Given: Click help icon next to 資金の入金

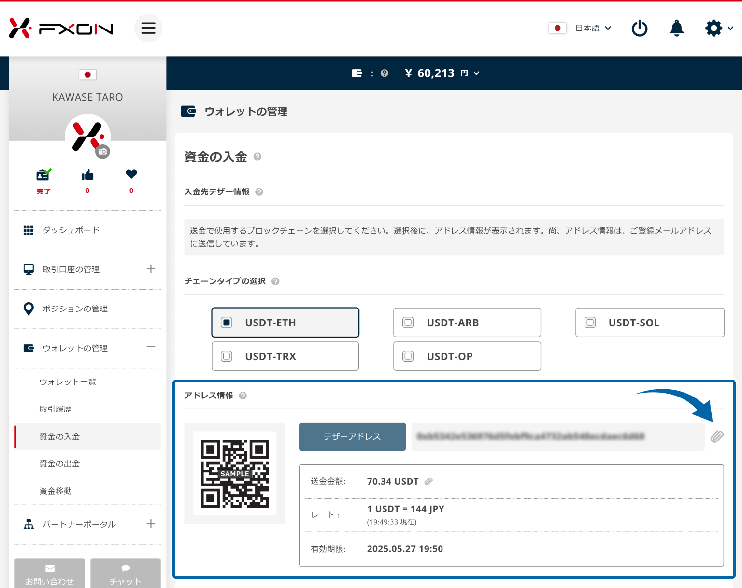Looking at the screenshot, I should pos(257,157).
